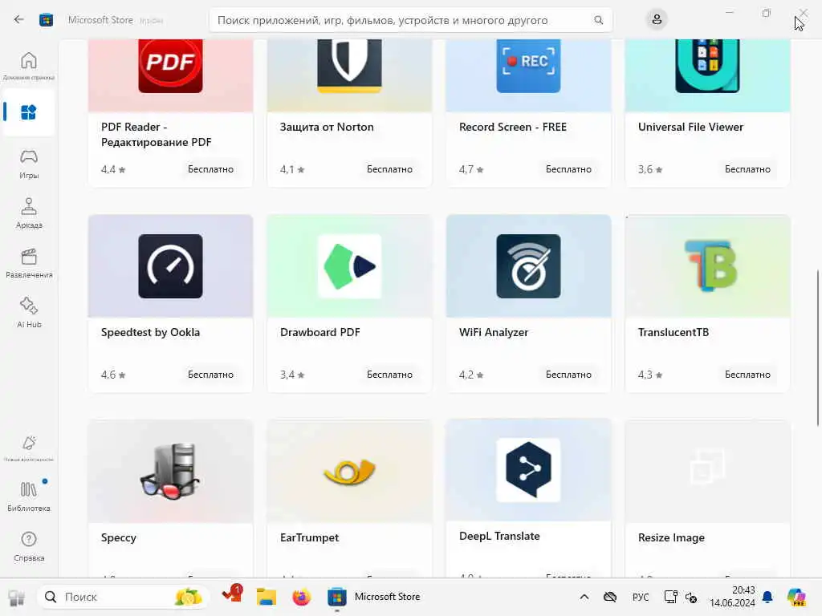The image size is (822, 616).
Task: Click WiFi Analyzer title
Action: tap(494, 332)
